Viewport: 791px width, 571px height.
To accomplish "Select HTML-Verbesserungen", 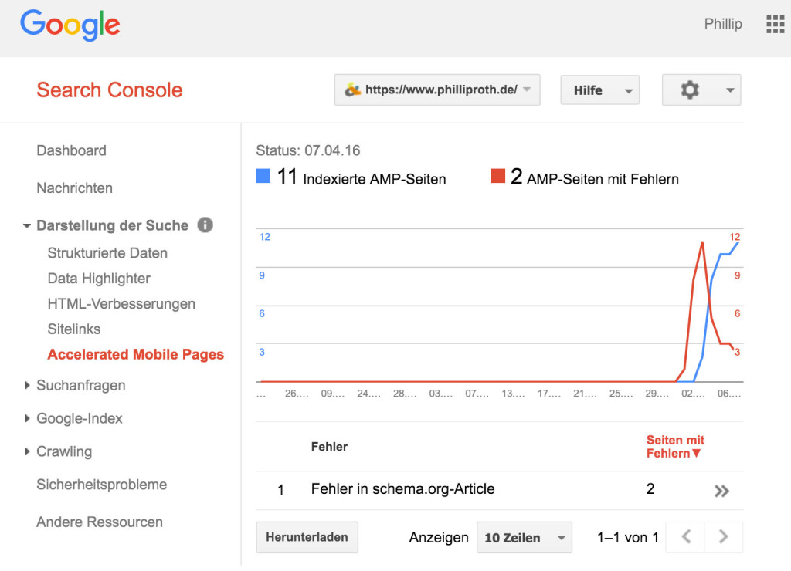I will tap(121, 304).
